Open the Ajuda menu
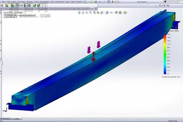The width and height of the screenshot is (183, 122). [73, 2]
